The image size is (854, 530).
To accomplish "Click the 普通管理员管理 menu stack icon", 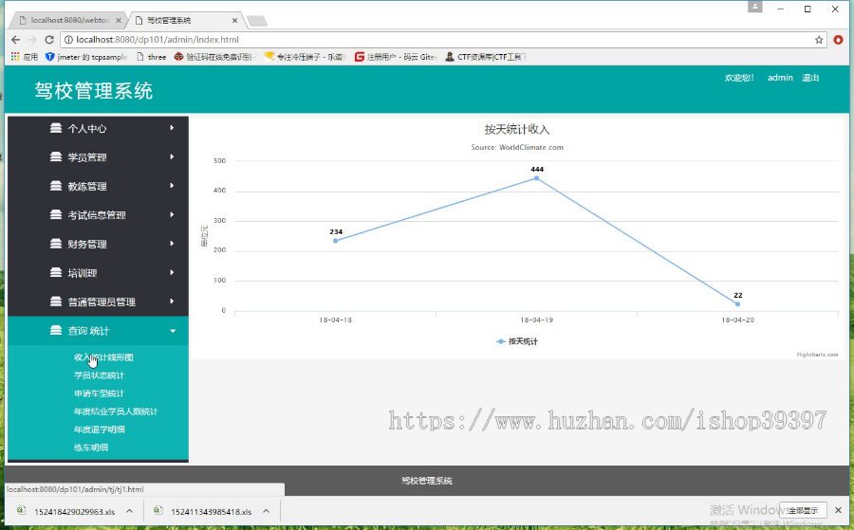I will 56,302.
